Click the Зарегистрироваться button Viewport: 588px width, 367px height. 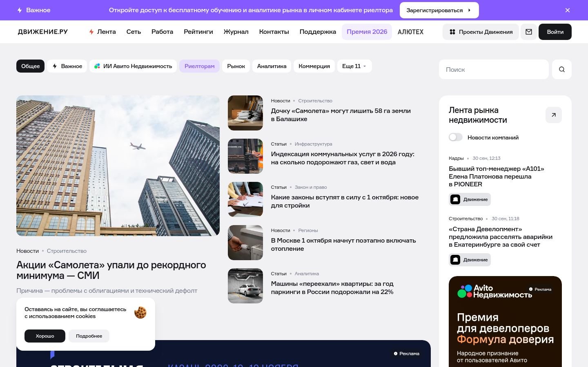tap(439, 10)
